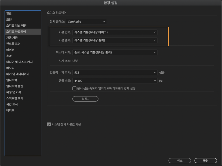Open 시간 표시 preferences
This screenshot has width=222, height=166.
[23, 104]
